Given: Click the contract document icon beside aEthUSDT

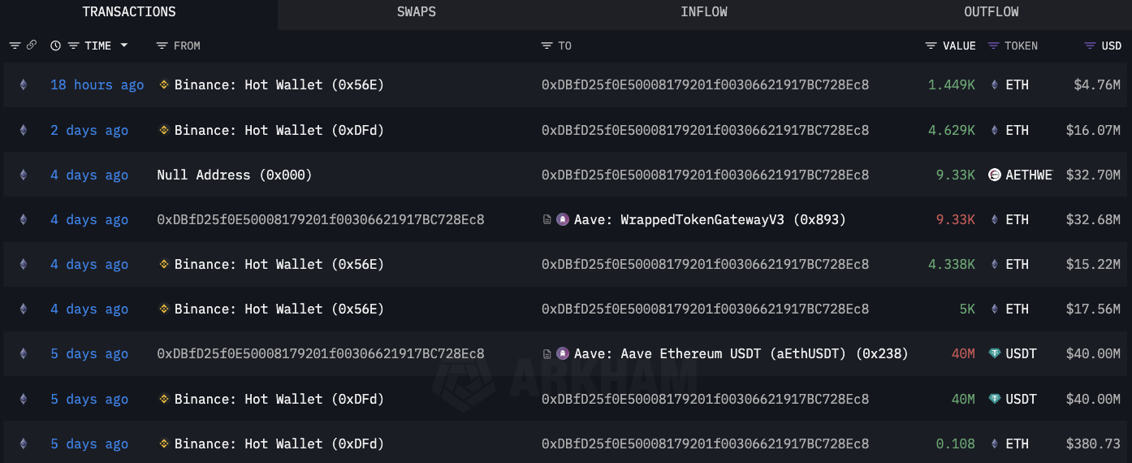Looking at the screenshot, I should [547, 353].
